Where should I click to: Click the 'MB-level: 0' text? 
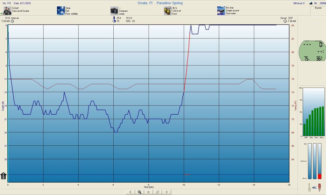click(x=299, y=3)
